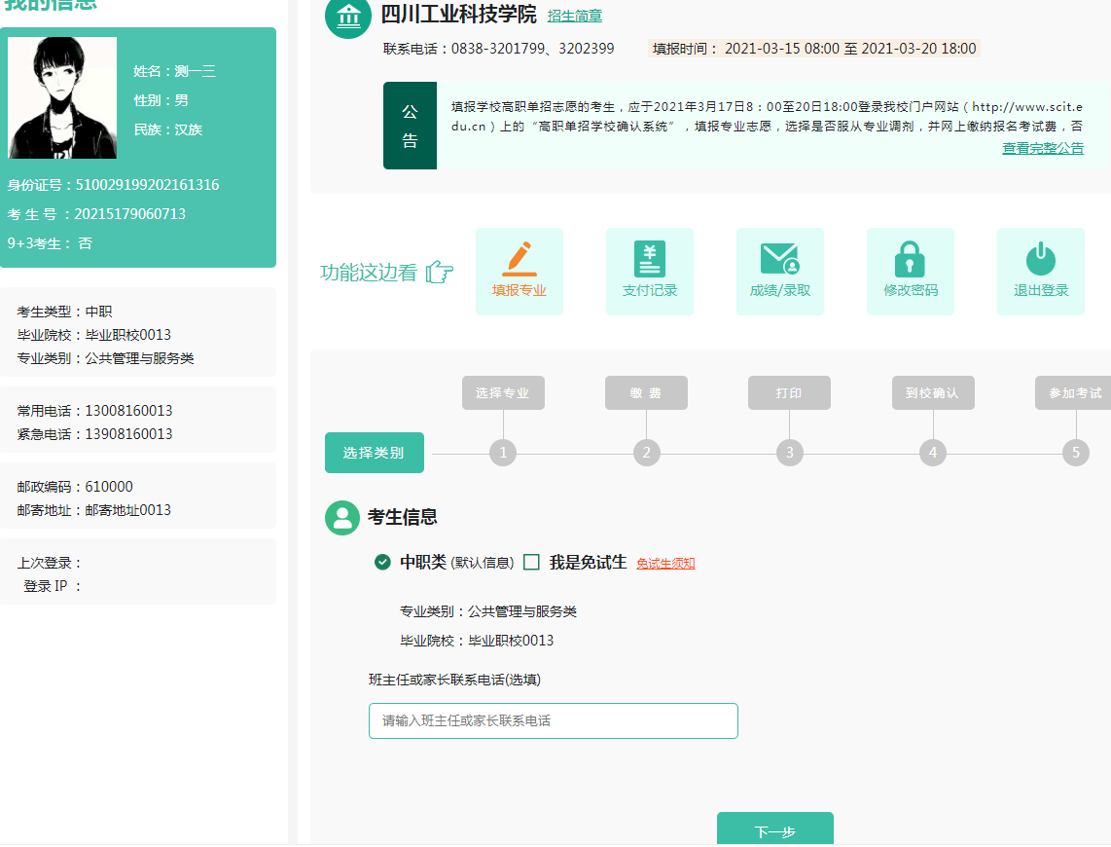Screen dimensions: 1111x847
Task: Select the 选择类别 step tab
Action: click(375, 453)
